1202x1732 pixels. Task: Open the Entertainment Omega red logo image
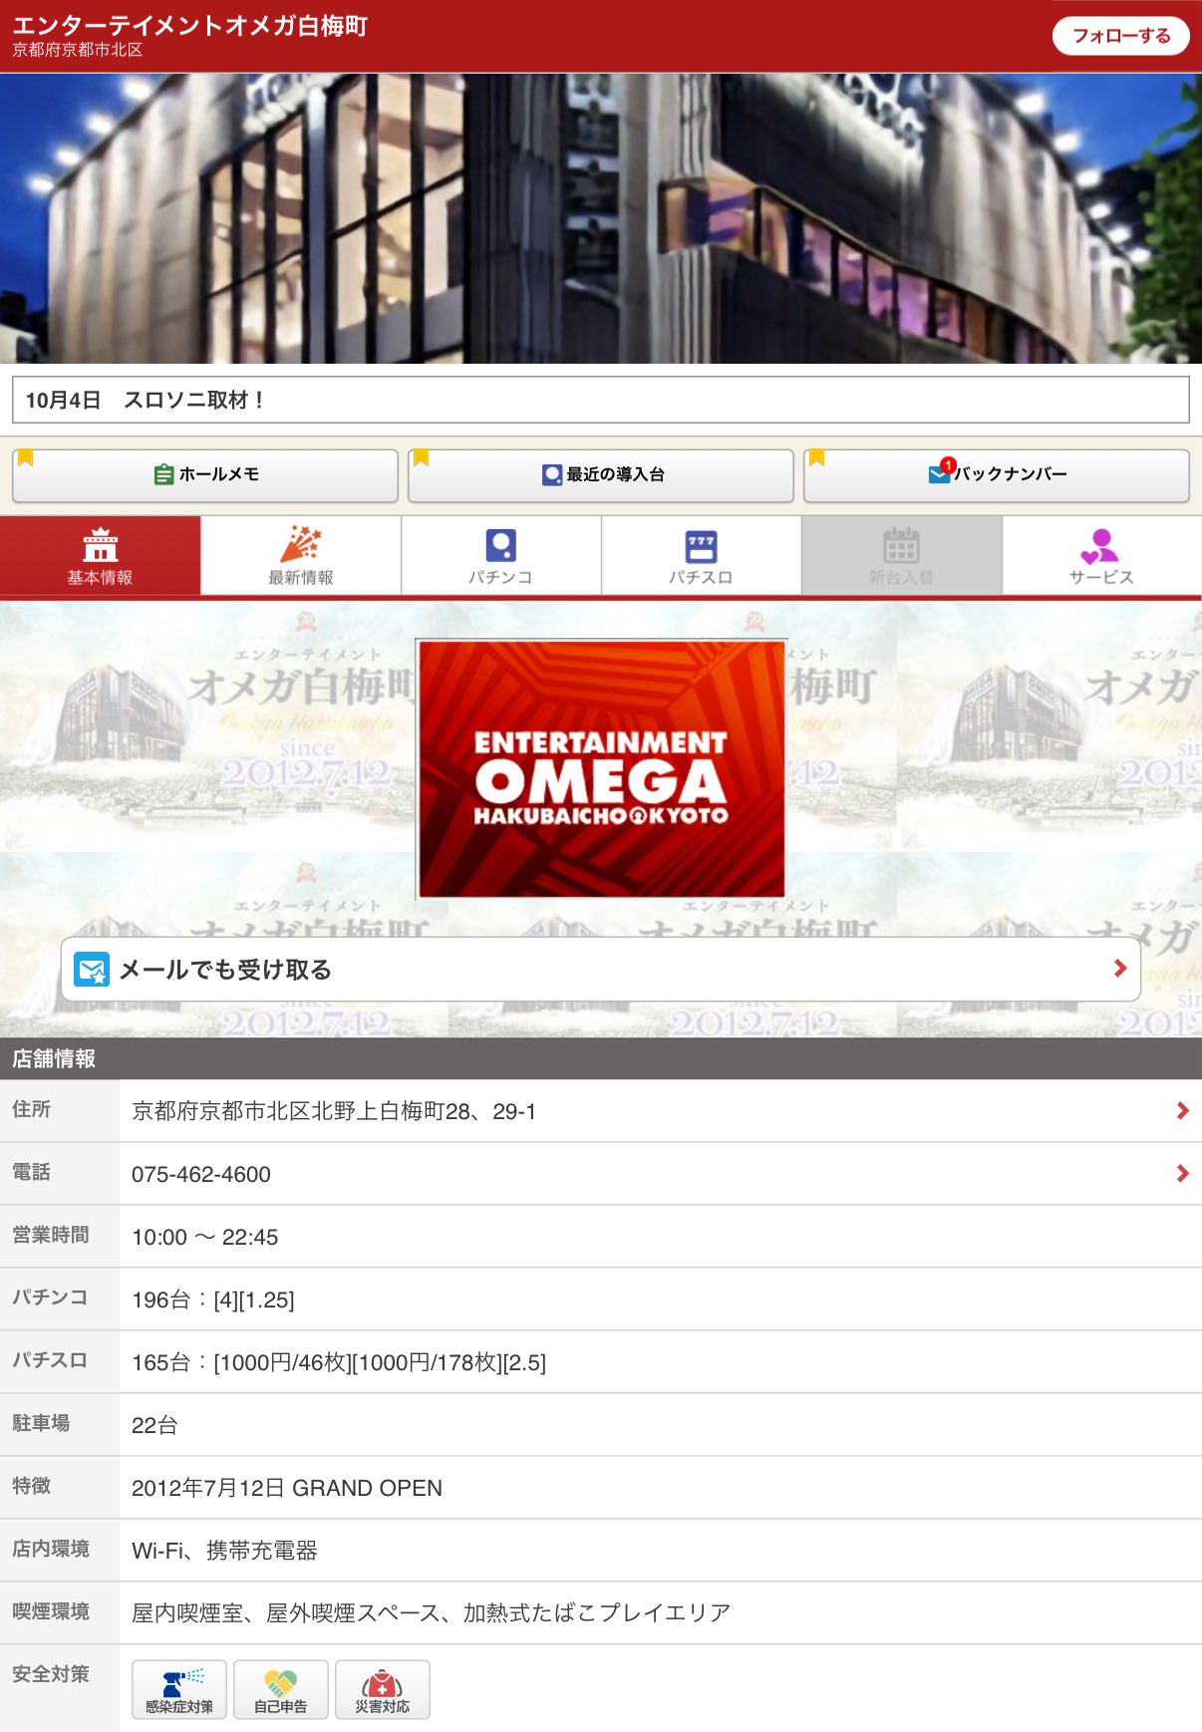coord(601,769)
